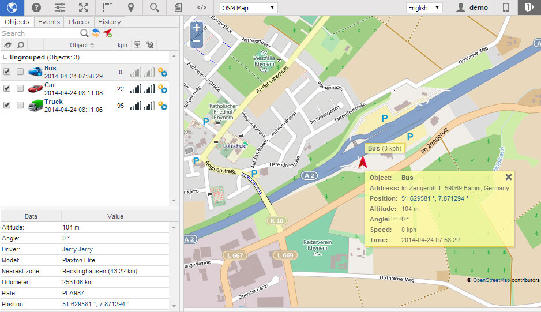This screenshot has height=312, width=541.
Task: Uncheck the Bus visibility checkbox
Action: [x=7, y=72]
